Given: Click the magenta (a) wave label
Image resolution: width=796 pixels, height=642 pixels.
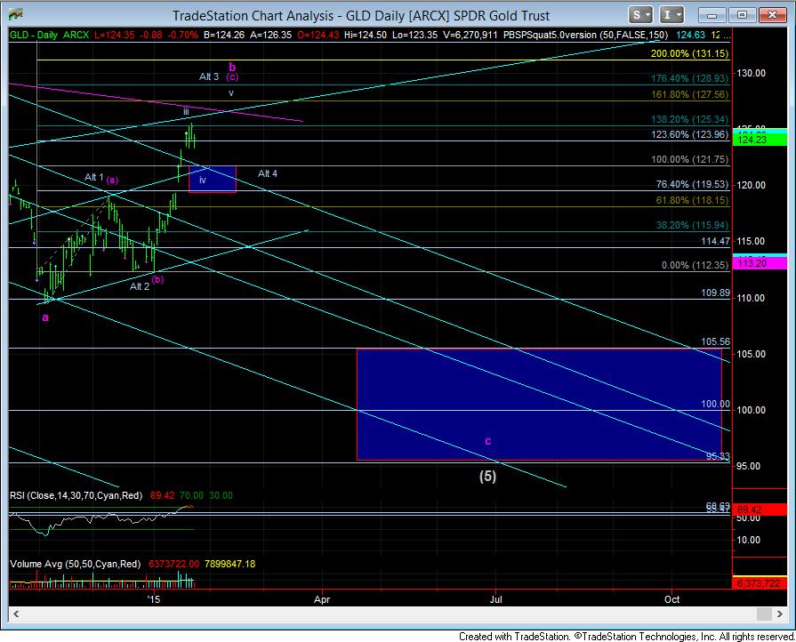Looking at the screenshot, I should pos(113,180).
